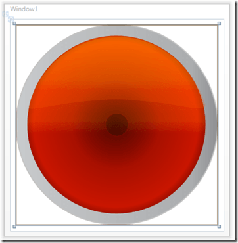Grab the bottom-left selection handle
238x243 pixels.
[14, 226]
